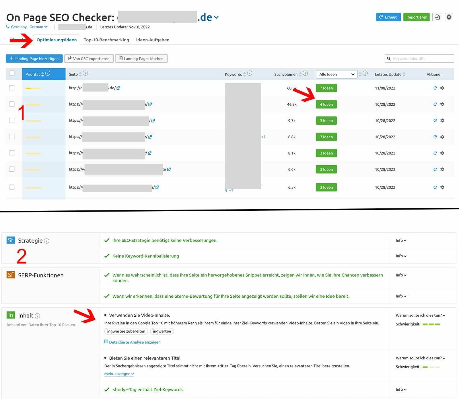Click the ingwertee zubereiten keyword tag
Screen dimensions: 459x399
tap(126, 331)
